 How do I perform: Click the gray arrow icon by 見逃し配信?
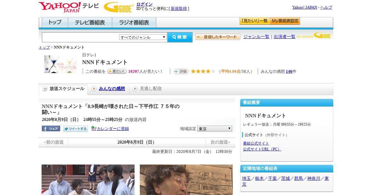pos(135,89)
